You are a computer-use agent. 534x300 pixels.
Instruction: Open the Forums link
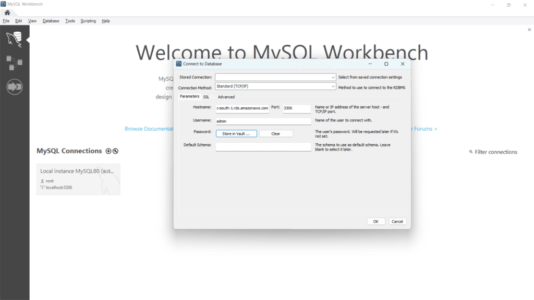tap(424, 129)
